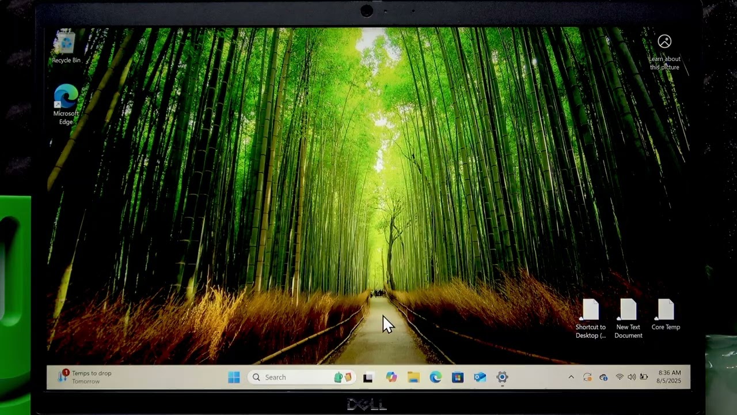Click the update sync tray icon

[x=587, y=378]
